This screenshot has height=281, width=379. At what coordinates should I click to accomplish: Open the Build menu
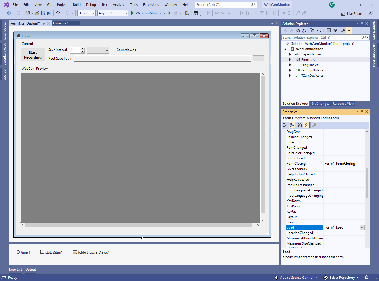point(77,5)
